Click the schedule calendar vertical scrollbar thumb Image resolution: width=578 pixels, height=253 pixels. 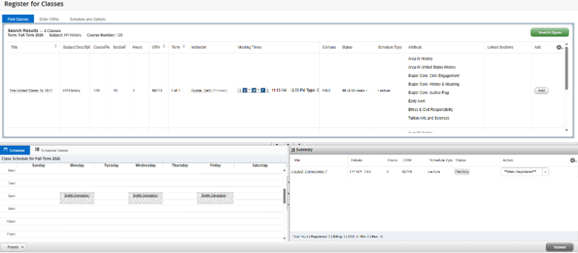pyautogui.click(x=285, y=196)
